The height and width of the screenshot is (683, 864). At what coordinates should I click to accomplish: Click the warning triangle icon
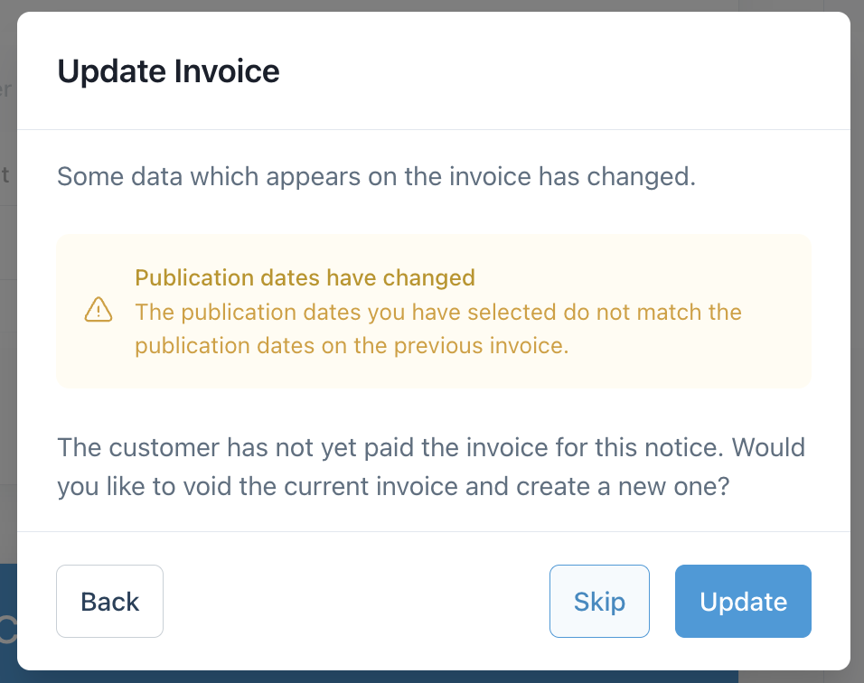click(98, 311)
